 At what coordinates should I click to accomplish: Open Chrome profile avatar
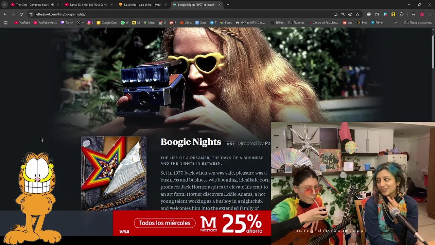[422, 14]
